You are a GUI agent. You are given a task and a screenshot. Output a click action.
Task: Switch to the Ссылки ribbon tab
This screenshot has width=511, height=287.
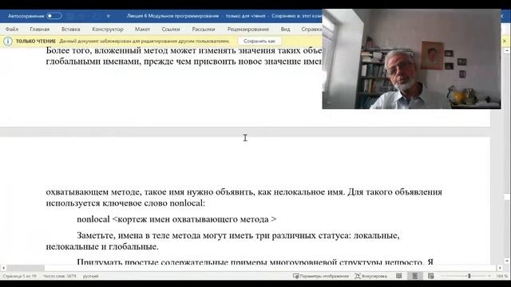(x=171, y=29)
